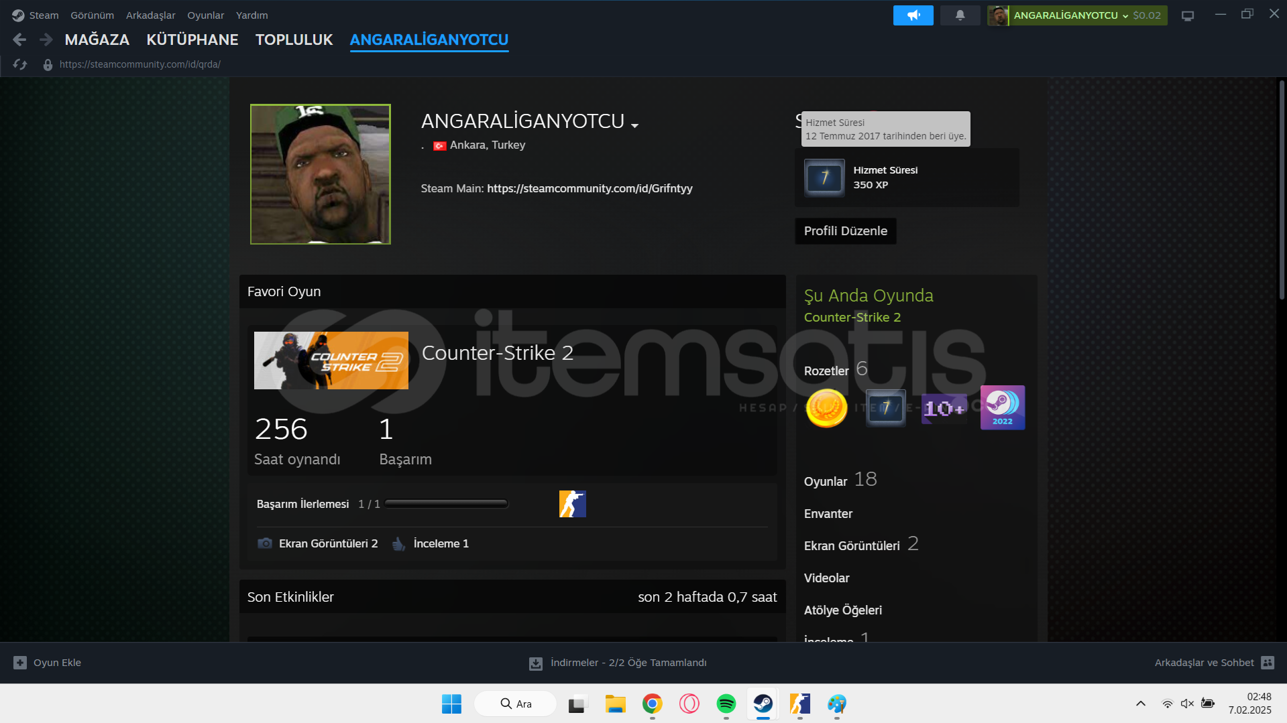Click the page vertical scrollbar
This screenshot has height=723, width=1287.
[1281, 190]
